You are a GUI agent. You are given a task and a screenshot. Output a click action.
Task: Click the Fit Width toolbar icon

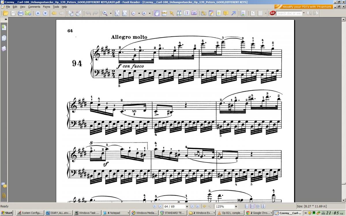click(x=125, y=13)
